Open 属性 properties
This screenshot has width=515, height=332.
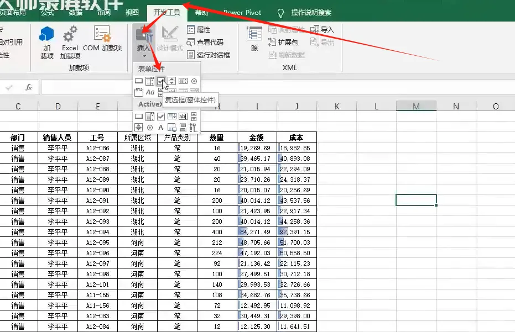point(199,29)
